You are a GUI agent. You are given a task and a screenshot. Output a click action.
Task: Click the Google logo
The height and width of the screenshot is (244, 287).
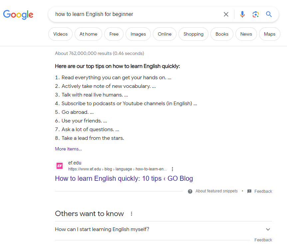[x=18, y=14]
